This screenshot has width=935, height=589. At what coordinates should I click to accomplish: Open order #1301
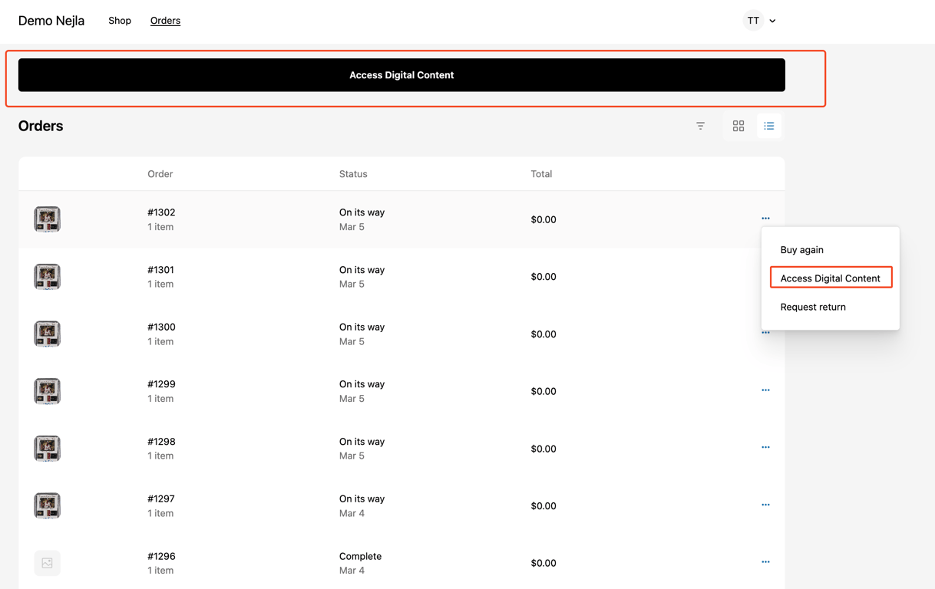[160, 270]
